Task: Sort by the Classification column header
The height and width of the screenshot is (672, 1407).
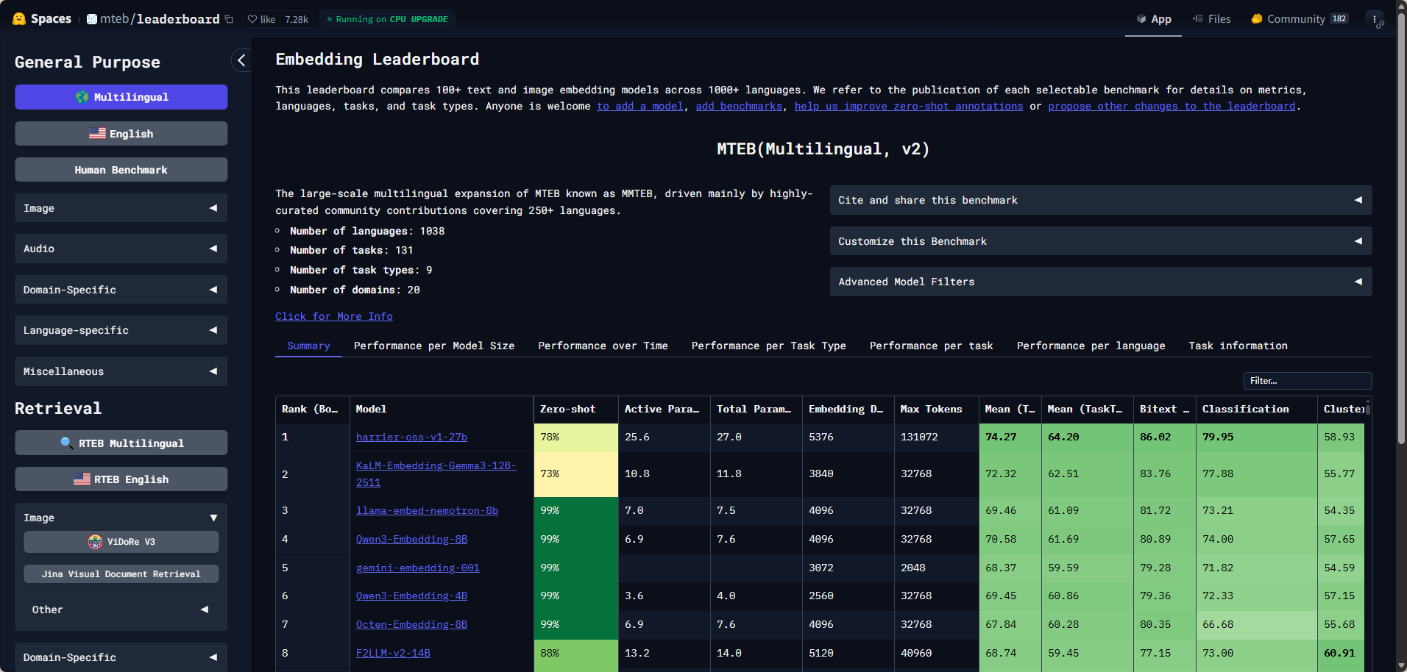Action: (x=1257, y=410)
